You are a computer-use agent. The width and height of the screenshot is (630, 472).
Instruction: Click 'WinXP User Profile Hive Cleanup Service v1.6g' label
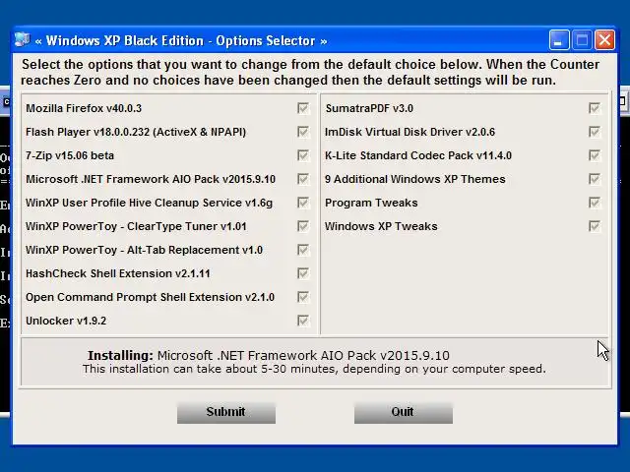[149, 204]
